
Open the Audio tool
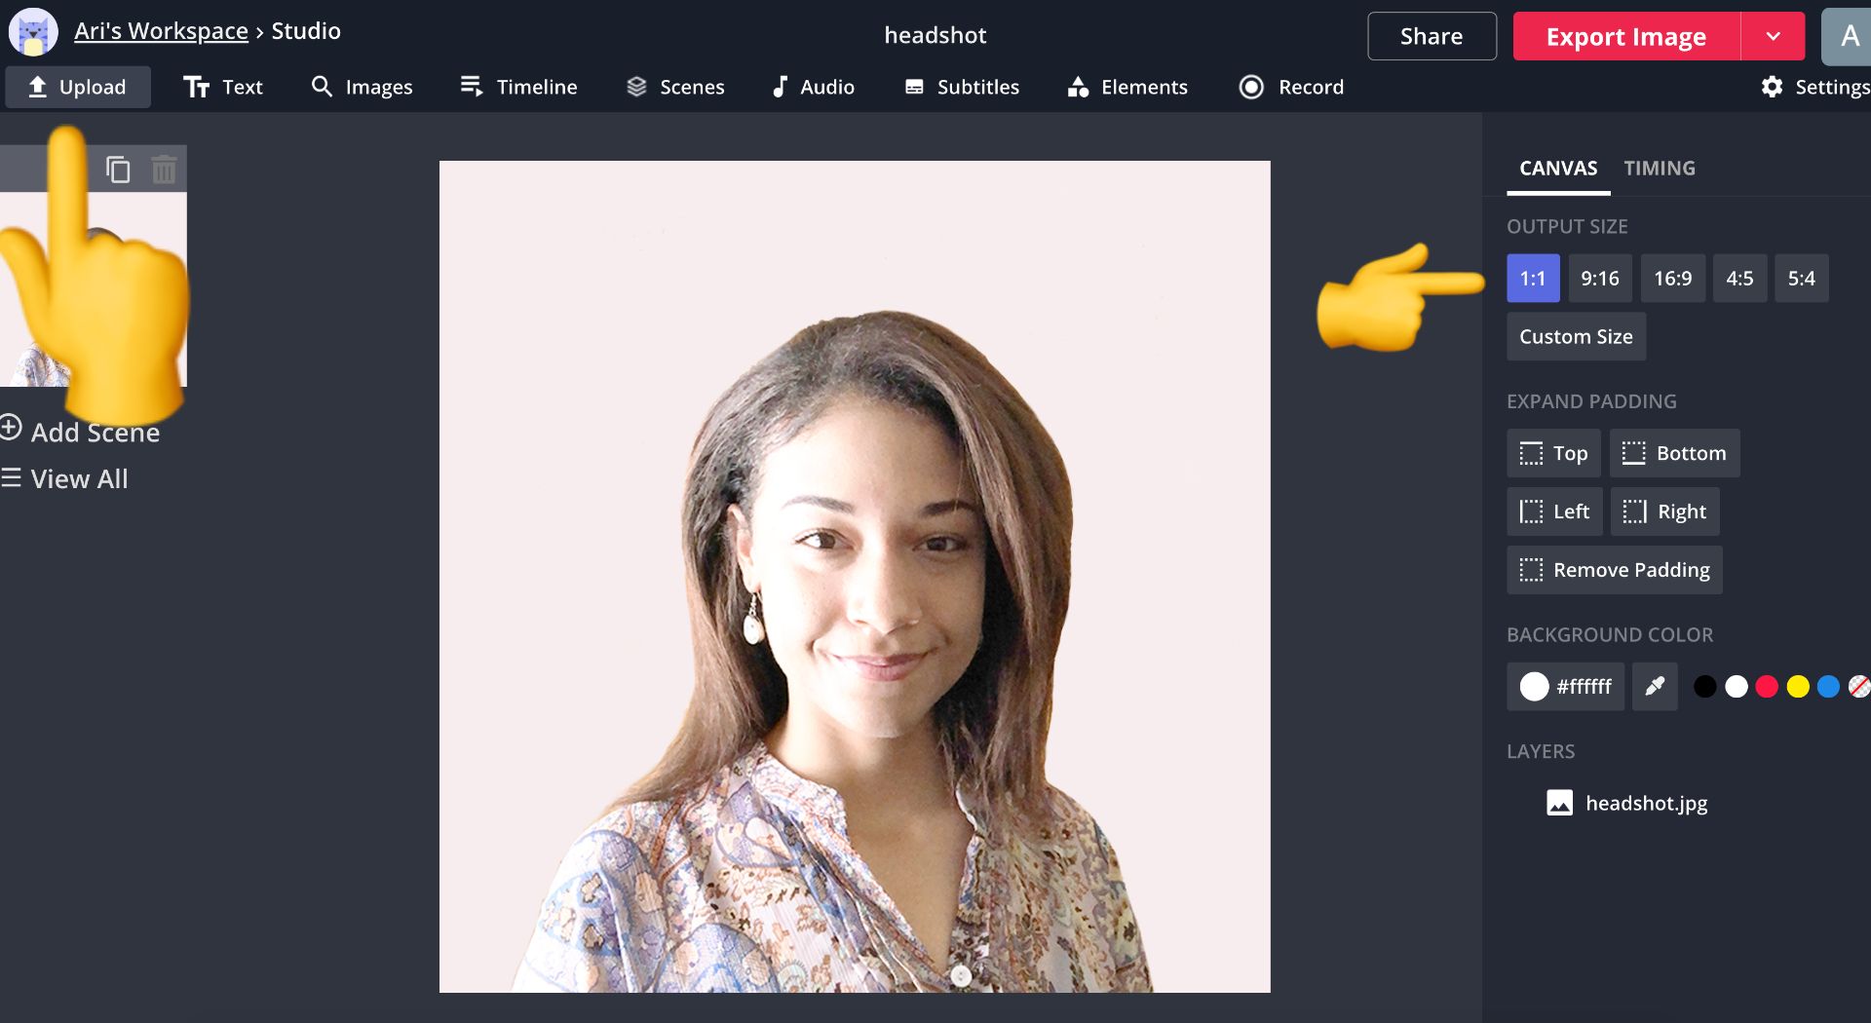[813, 87]
